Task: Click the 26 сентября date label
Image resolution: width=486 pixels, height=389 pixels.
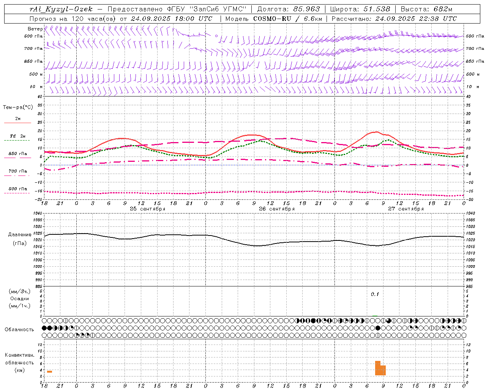Action: pyautogui.click(x=277, y=209)
